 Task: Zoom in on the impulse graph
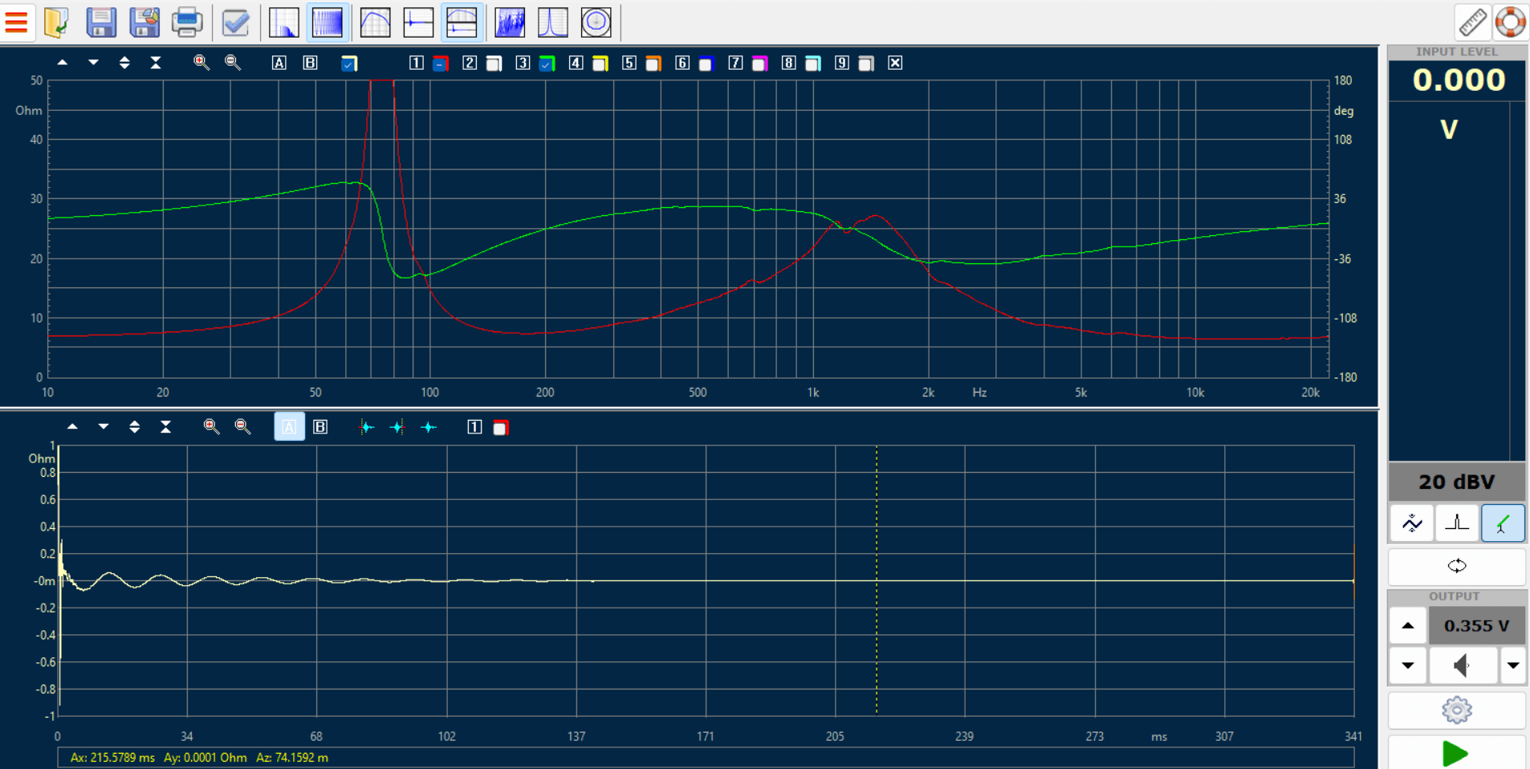pyautogui.click(x=211, y=427)
